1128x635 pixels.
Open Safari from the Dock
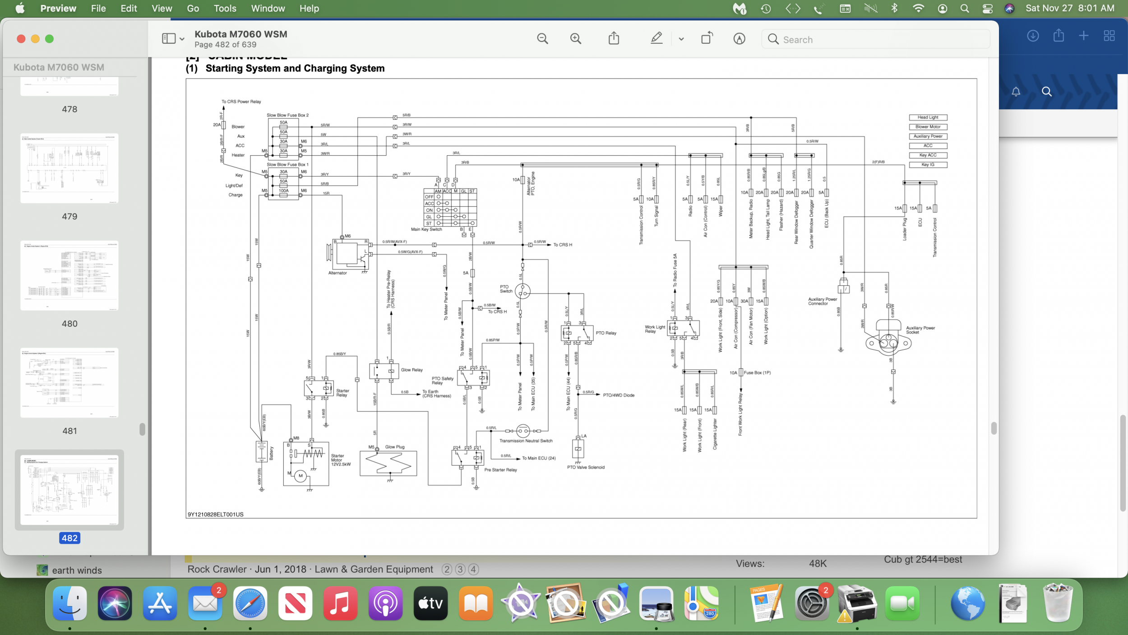point(250,603)
